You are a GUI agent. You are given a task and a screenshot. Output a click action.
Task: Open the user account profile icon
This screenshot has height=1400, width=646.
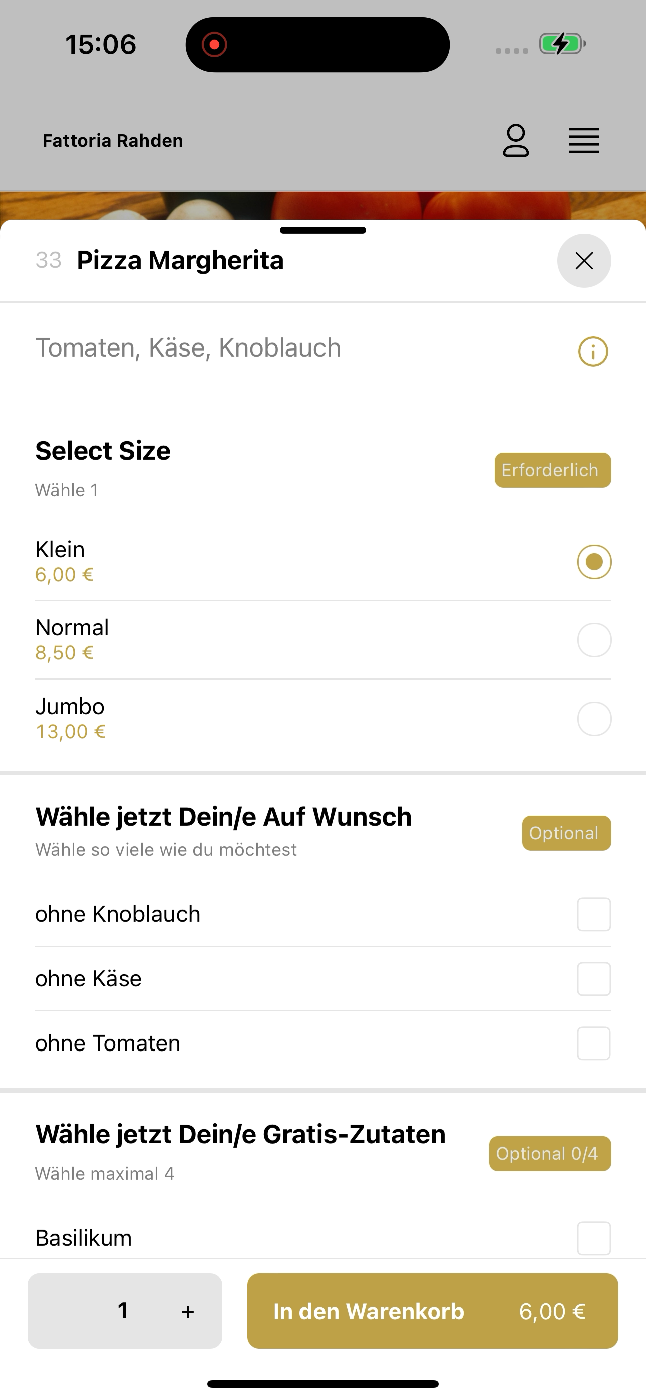coord(515,140)
